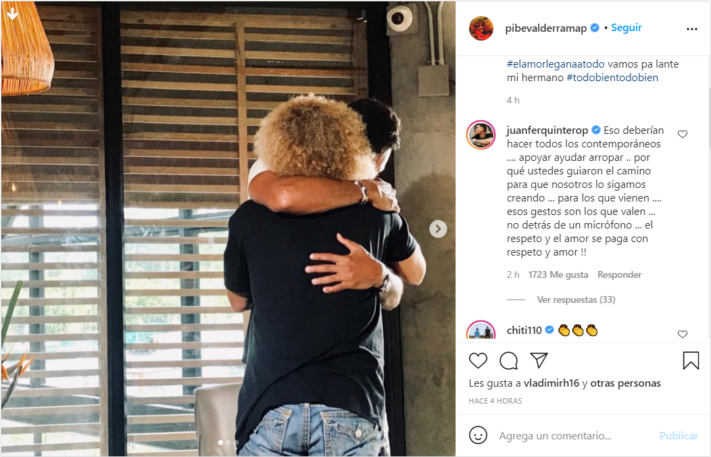711x457 pixels.
Task: Open the #todobientodobien hashtag
Action: point(612,78)
